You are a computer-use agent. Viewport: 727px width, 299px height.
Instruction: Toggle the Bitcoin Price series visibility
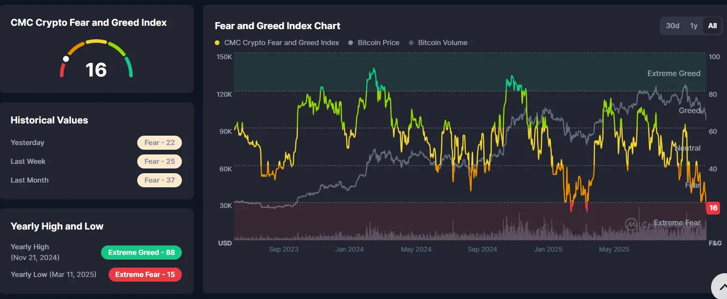(374, 42)
